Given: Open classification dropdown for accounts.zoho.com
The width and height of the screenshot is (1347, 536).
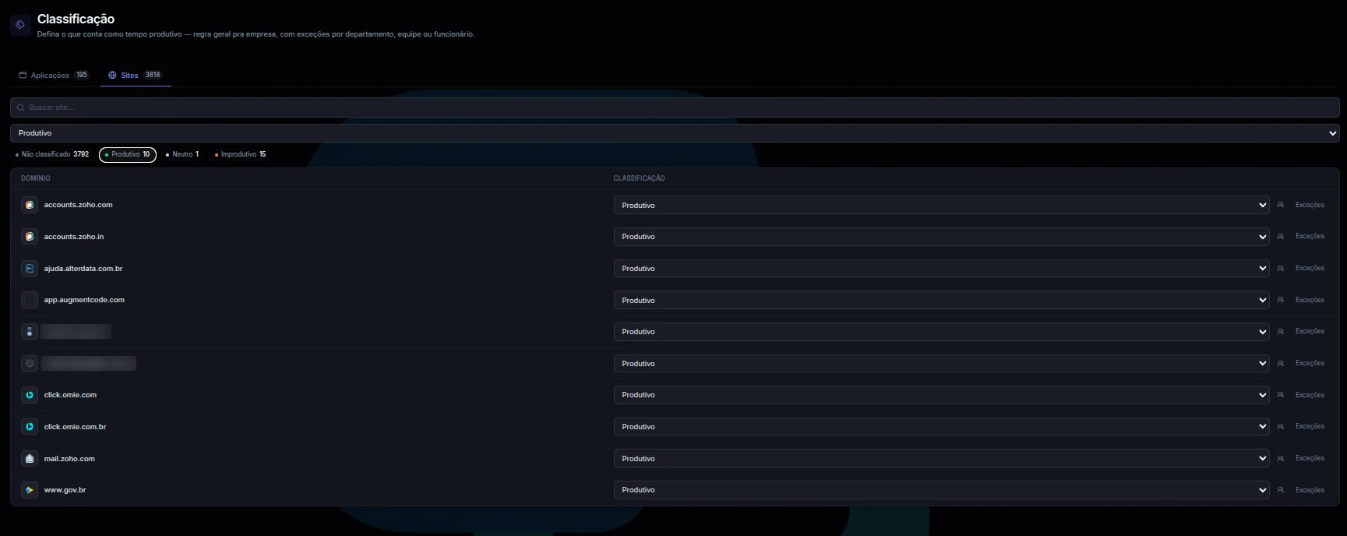Looking at the screenshot, I should tap(942, 205).
